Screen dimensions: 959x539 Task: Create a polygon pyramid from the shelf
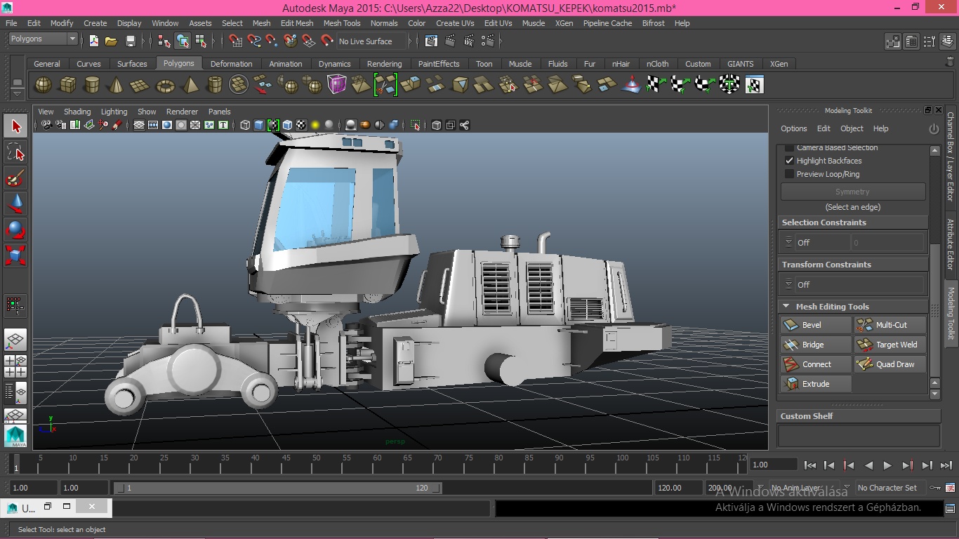click(190, 85)
